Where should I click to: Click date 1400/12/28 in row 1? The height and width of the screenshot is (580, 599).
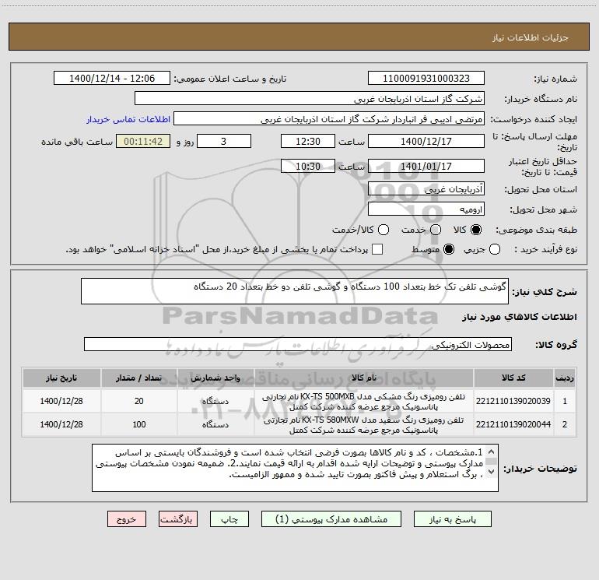61,401
